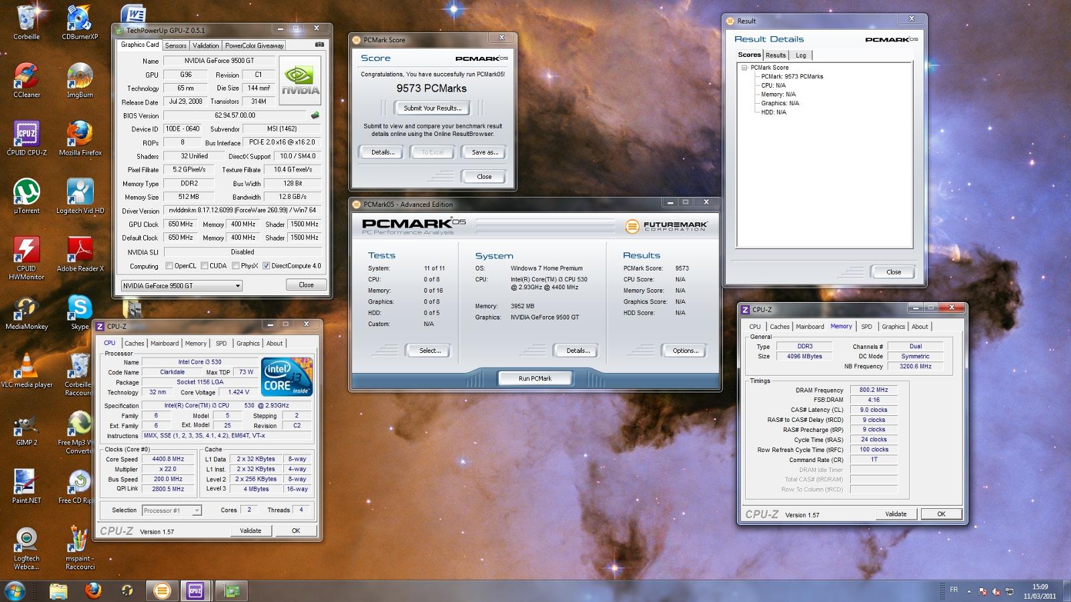Click the Windows Start orb
Image resolution: width=1071 pixels, height=602 pixels.
click(15, 590)
